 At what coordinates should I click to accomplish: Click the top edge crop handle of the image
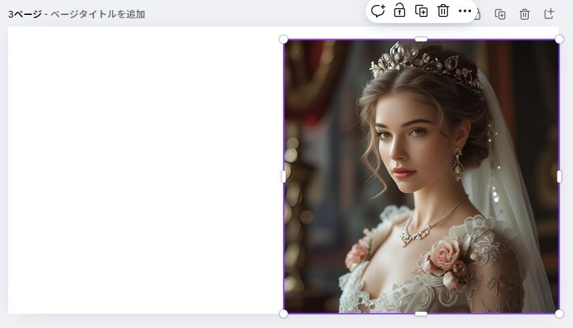tap(421, 39)
